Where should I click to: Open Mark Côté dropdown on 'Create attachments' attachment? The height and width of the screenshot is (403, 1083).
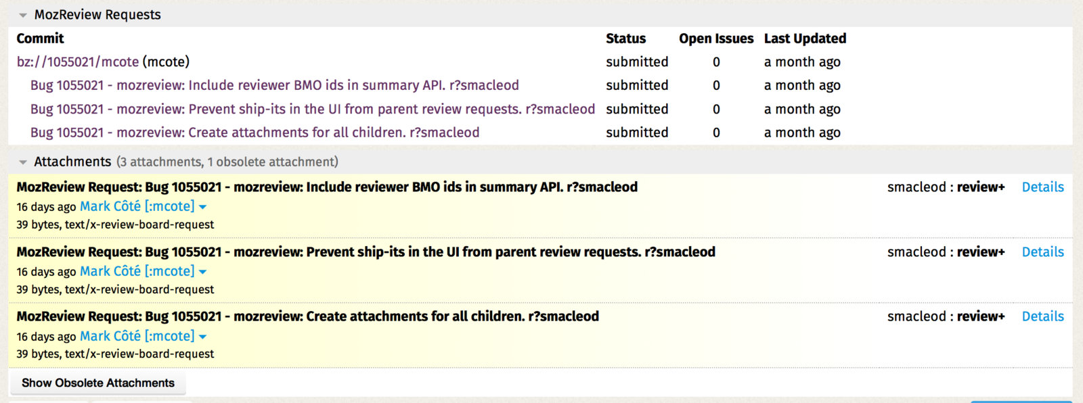[x=202, y=337]
